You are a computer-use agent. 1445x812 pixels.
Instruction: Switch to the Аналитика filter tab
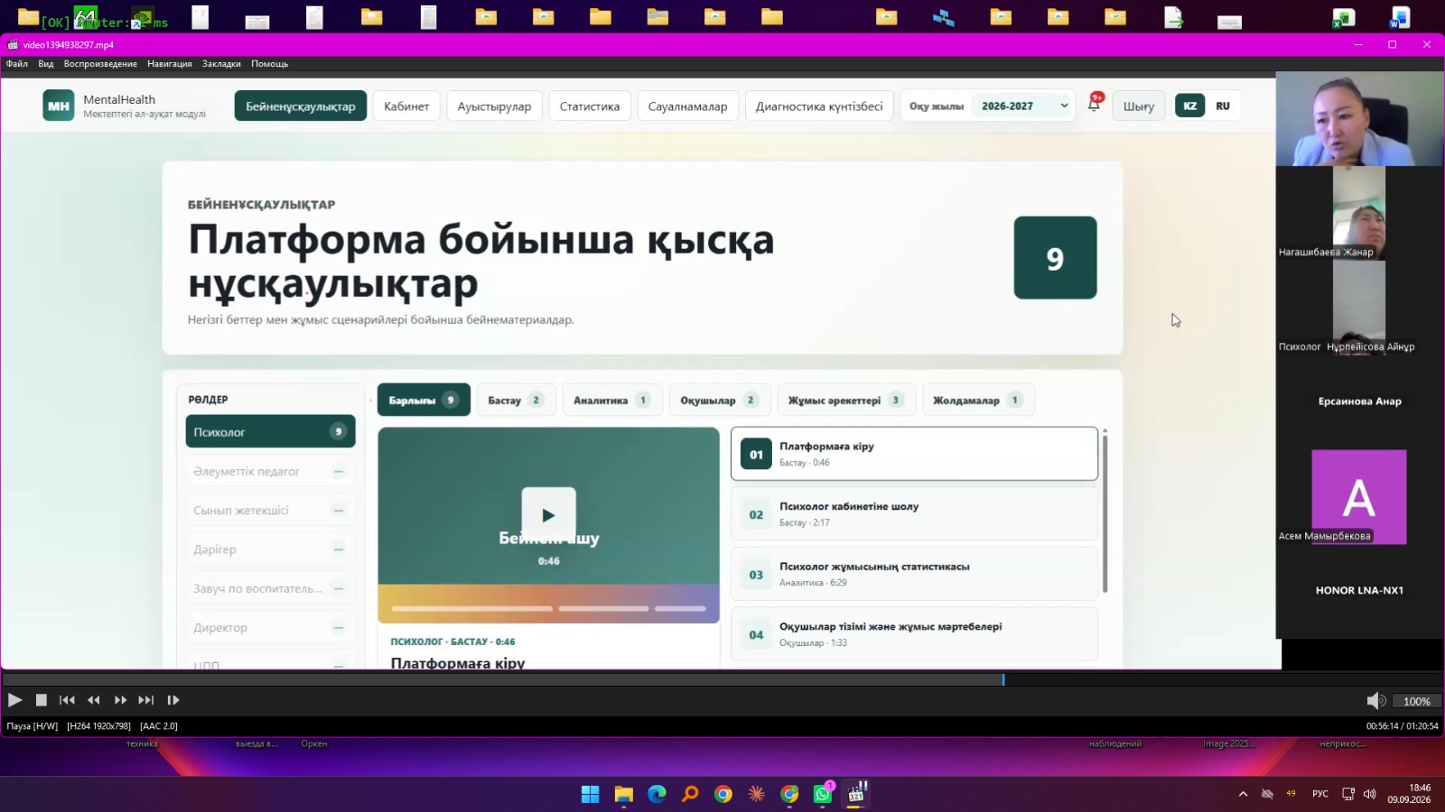tap(611, 400)
